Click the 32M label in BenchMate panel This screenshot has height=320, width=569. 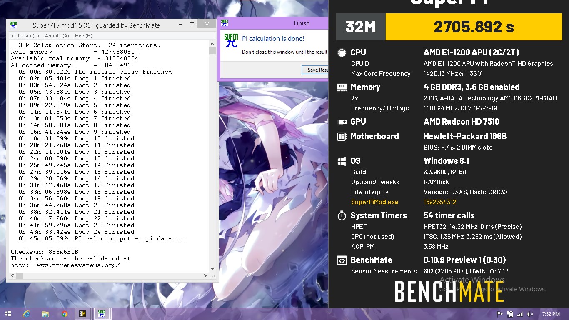[361, 27]
